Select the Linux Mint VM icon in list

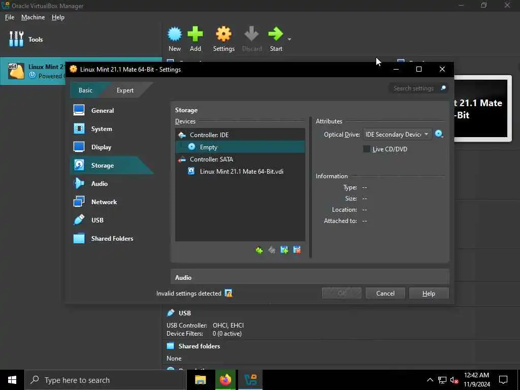(16, 71)
